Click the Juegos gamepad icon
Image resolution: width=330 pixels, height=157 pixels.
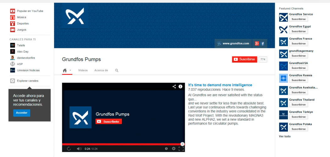(13, 30)
